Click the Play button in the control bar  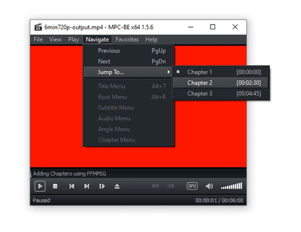coord(40,186)
